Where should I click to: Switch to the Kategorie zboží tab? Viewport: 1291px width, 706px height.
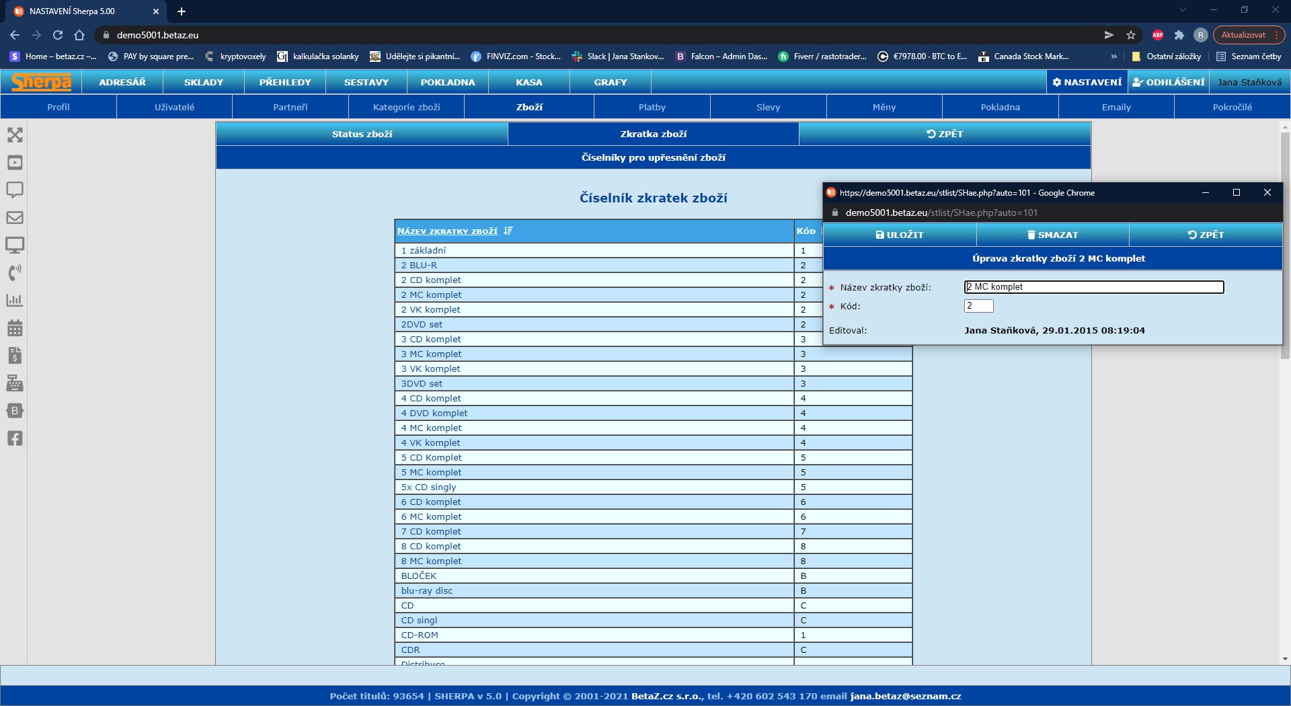(x=406, y=107)
